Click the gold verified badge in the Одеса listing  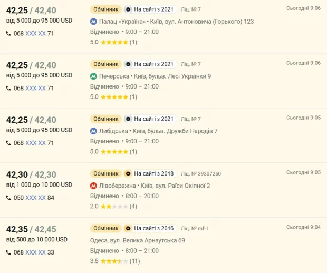tap(128, 229)
